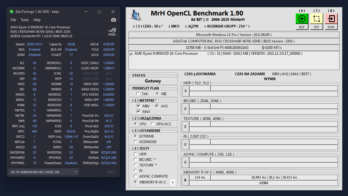Select the GODMODE setting

point(136,142)
